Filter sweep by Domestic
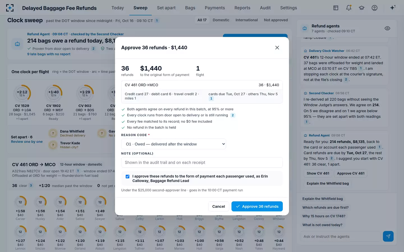 [x=221, y=20]
